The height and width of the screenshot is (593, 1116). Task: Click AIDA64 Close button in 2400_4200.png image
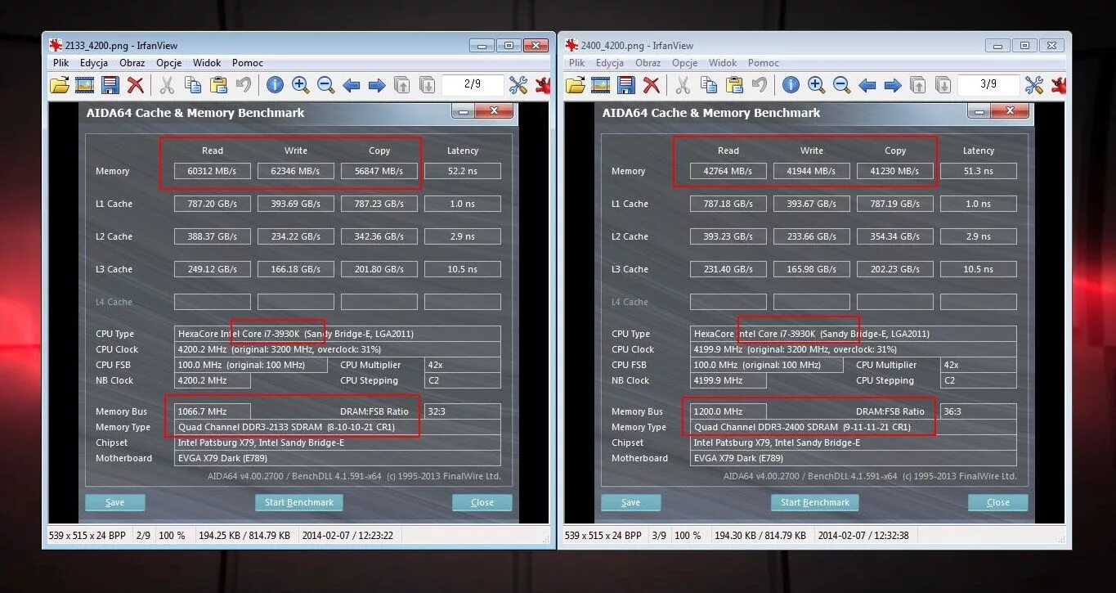[x=998, y=502]
